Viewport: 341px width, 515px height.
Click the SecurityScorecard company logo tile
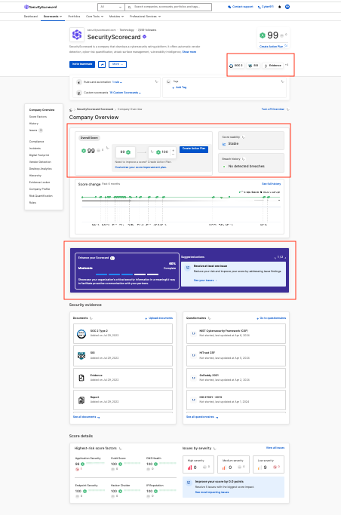click(x=76, y=35)
